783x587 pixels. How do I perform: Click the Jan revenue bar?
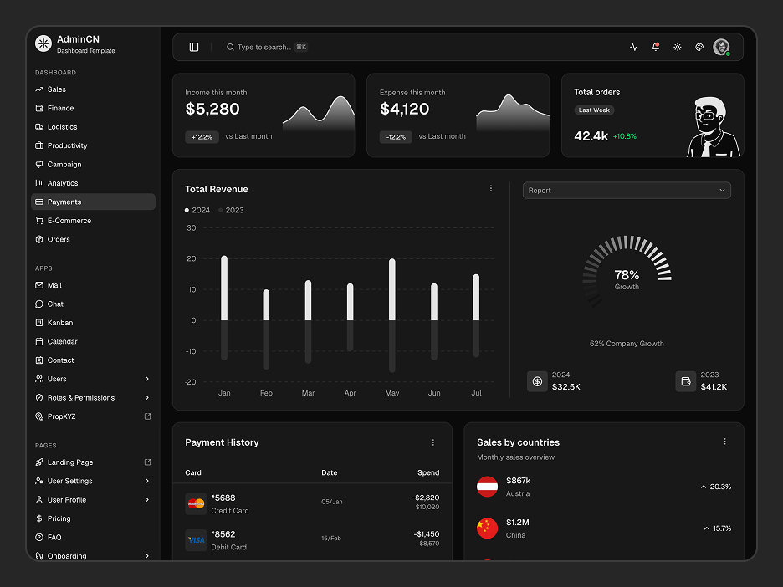click(x=224, y=288)
